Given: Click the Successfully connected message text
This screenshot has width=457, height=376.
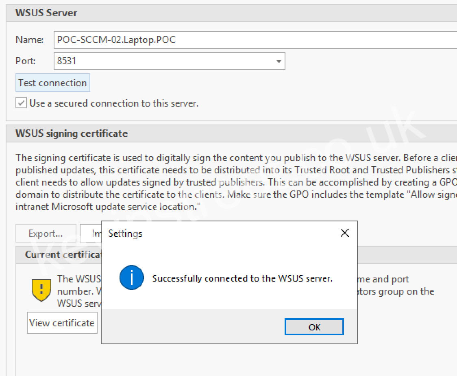Looking at the screenshot, I should tap(242, 279).
